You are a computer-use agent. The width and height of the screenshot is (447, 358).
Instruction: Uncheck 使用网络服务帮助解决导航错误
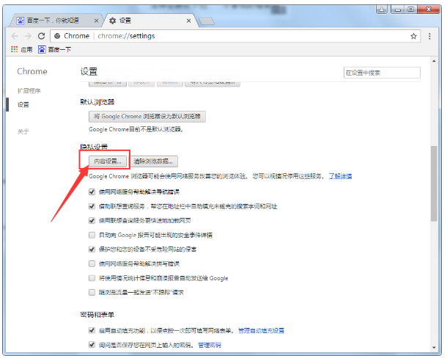(x=92, y=192)
